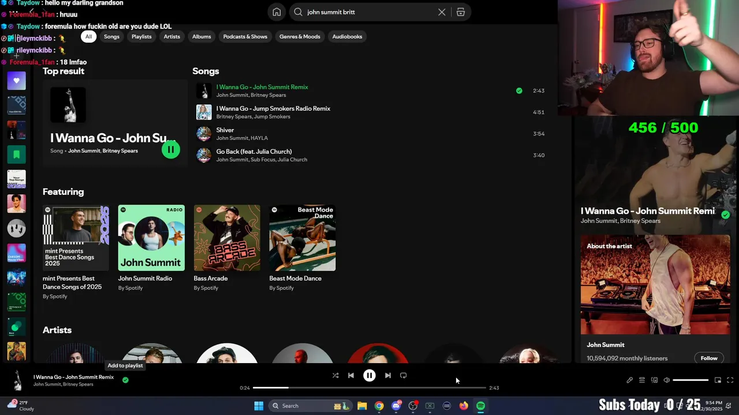Toggle the green saved check on I Wanna Go row
This screenshot has width=739, height=415.
(x=519, y=90)
